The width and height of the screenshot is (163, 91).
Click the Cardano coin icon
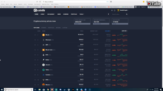[x=44, y=75]
